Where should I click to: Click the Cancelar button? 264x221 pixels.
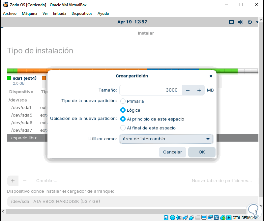172,152
